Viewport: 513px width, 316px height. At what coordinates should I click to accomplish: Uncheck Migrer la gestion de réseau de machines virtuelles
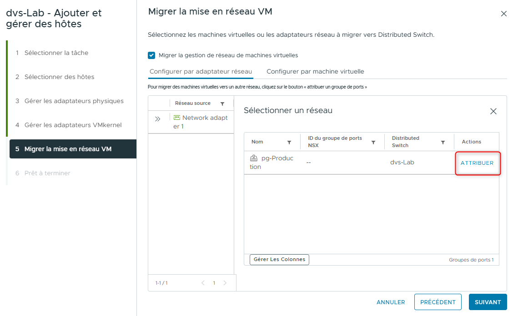point(151,55)
